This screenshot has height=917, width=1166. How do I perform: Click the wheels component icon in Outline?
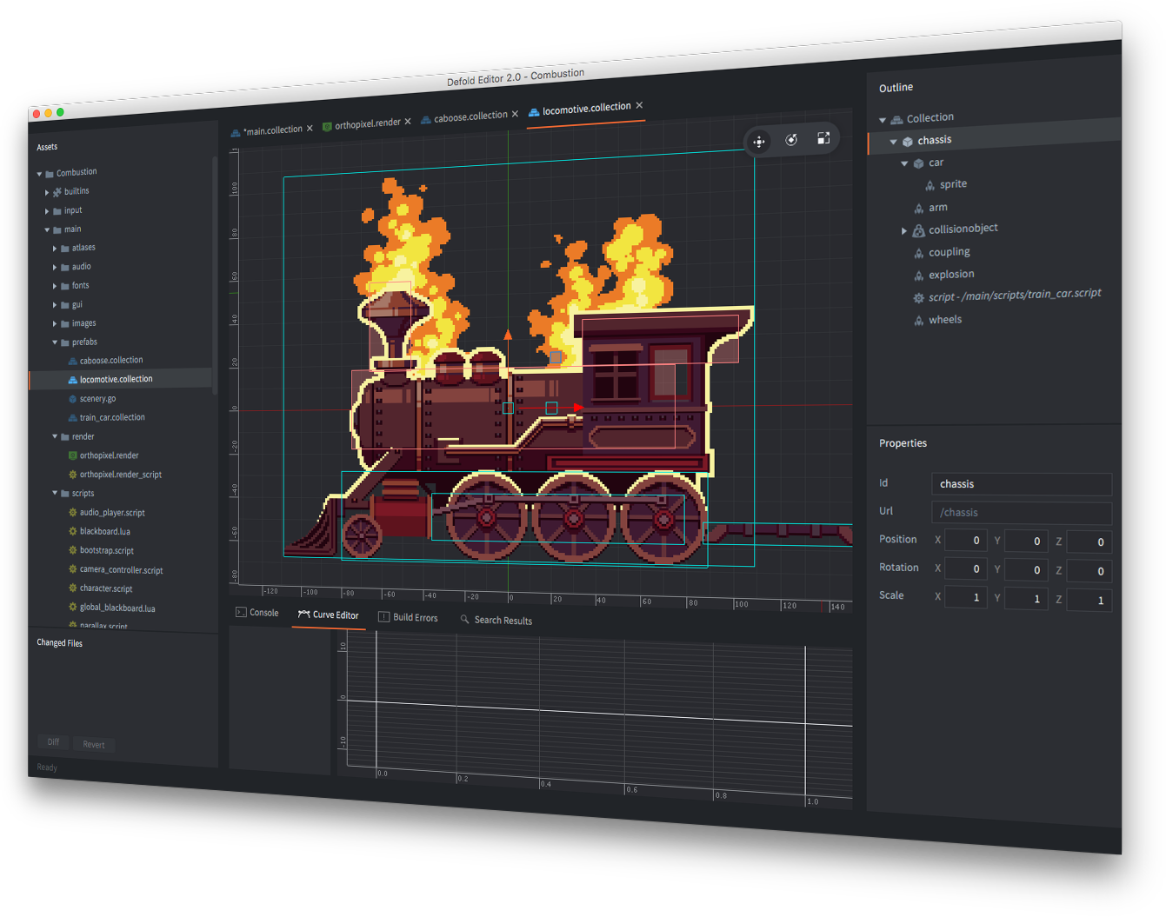[919, 320]
